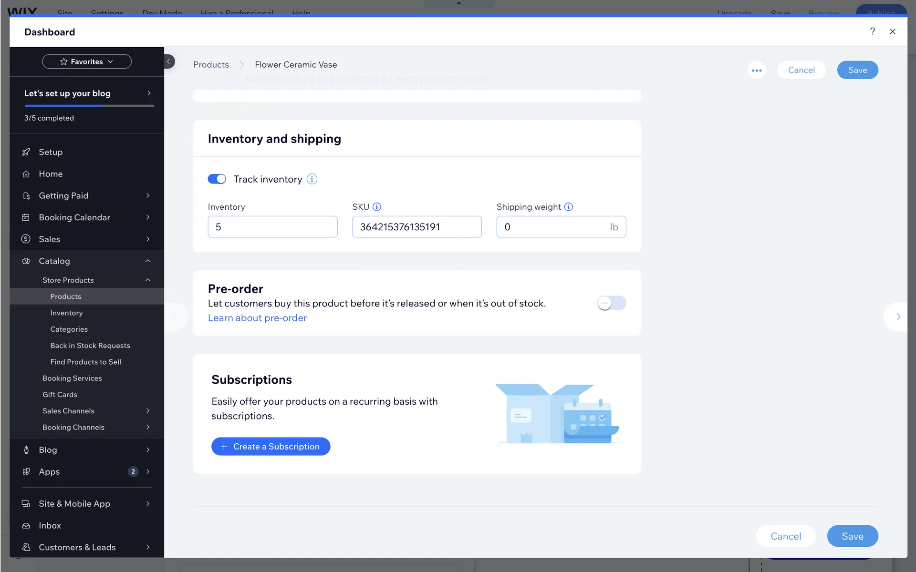This screenshot has height=572, width=916.
Task: Click the Inventory quantity input field
Action: coord(272,227)
